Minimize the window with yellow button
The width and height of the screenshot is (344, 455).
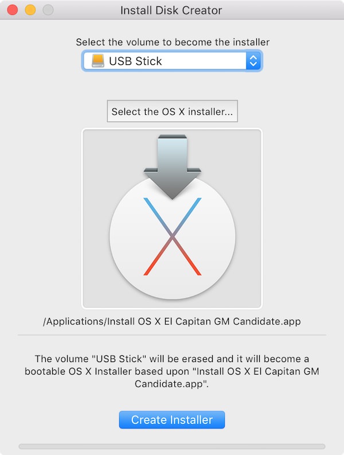(x=30, y=10)
